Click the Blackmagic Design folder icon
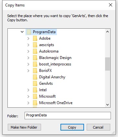This screenshot has width=118, height=137. click(35, 58)
